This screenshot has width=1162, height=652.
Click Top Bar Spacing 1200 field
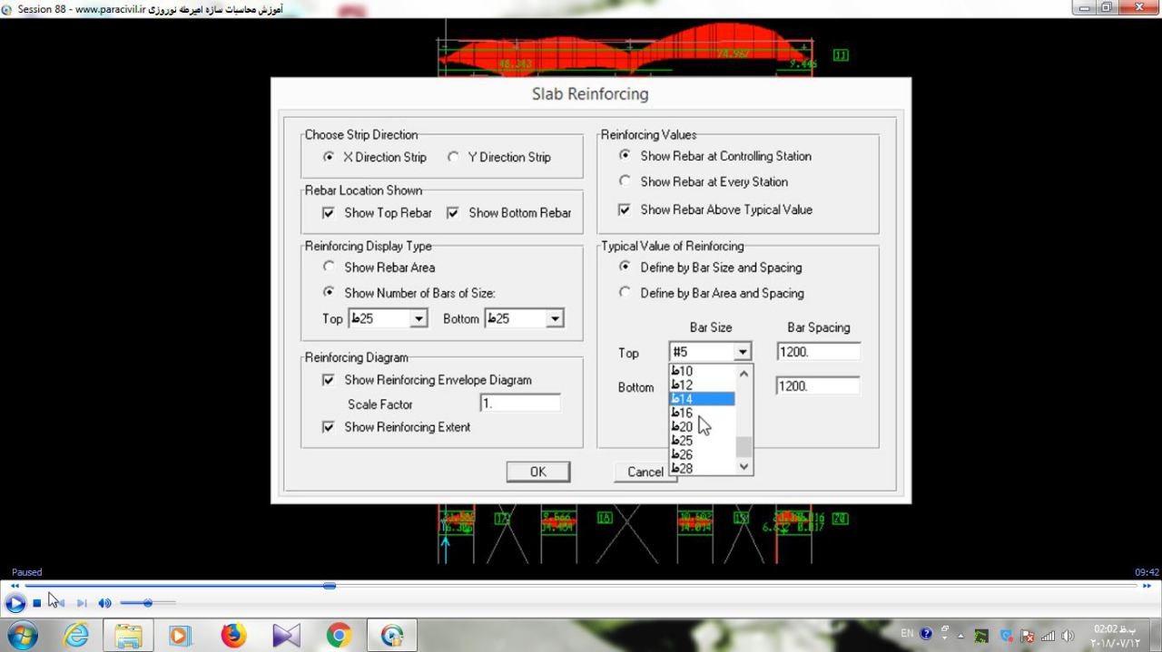tap(818, 352)
